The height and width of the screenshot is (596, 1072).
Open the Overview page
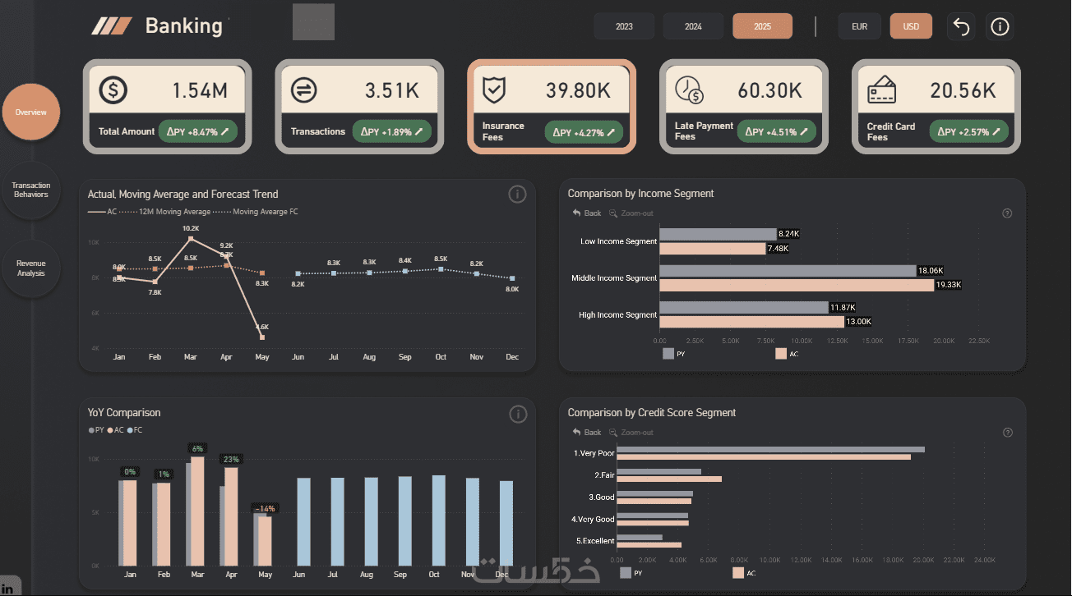(31, 112)
